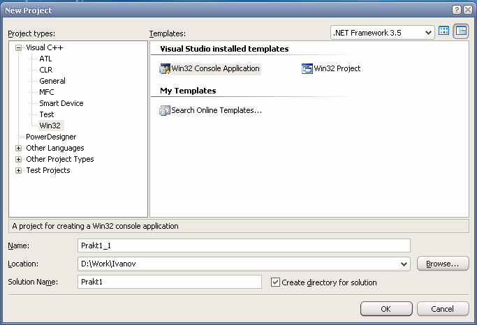The image size is (477, 325).
Task: Collapse the Visual C++ tree node
Action: [19, 47]
